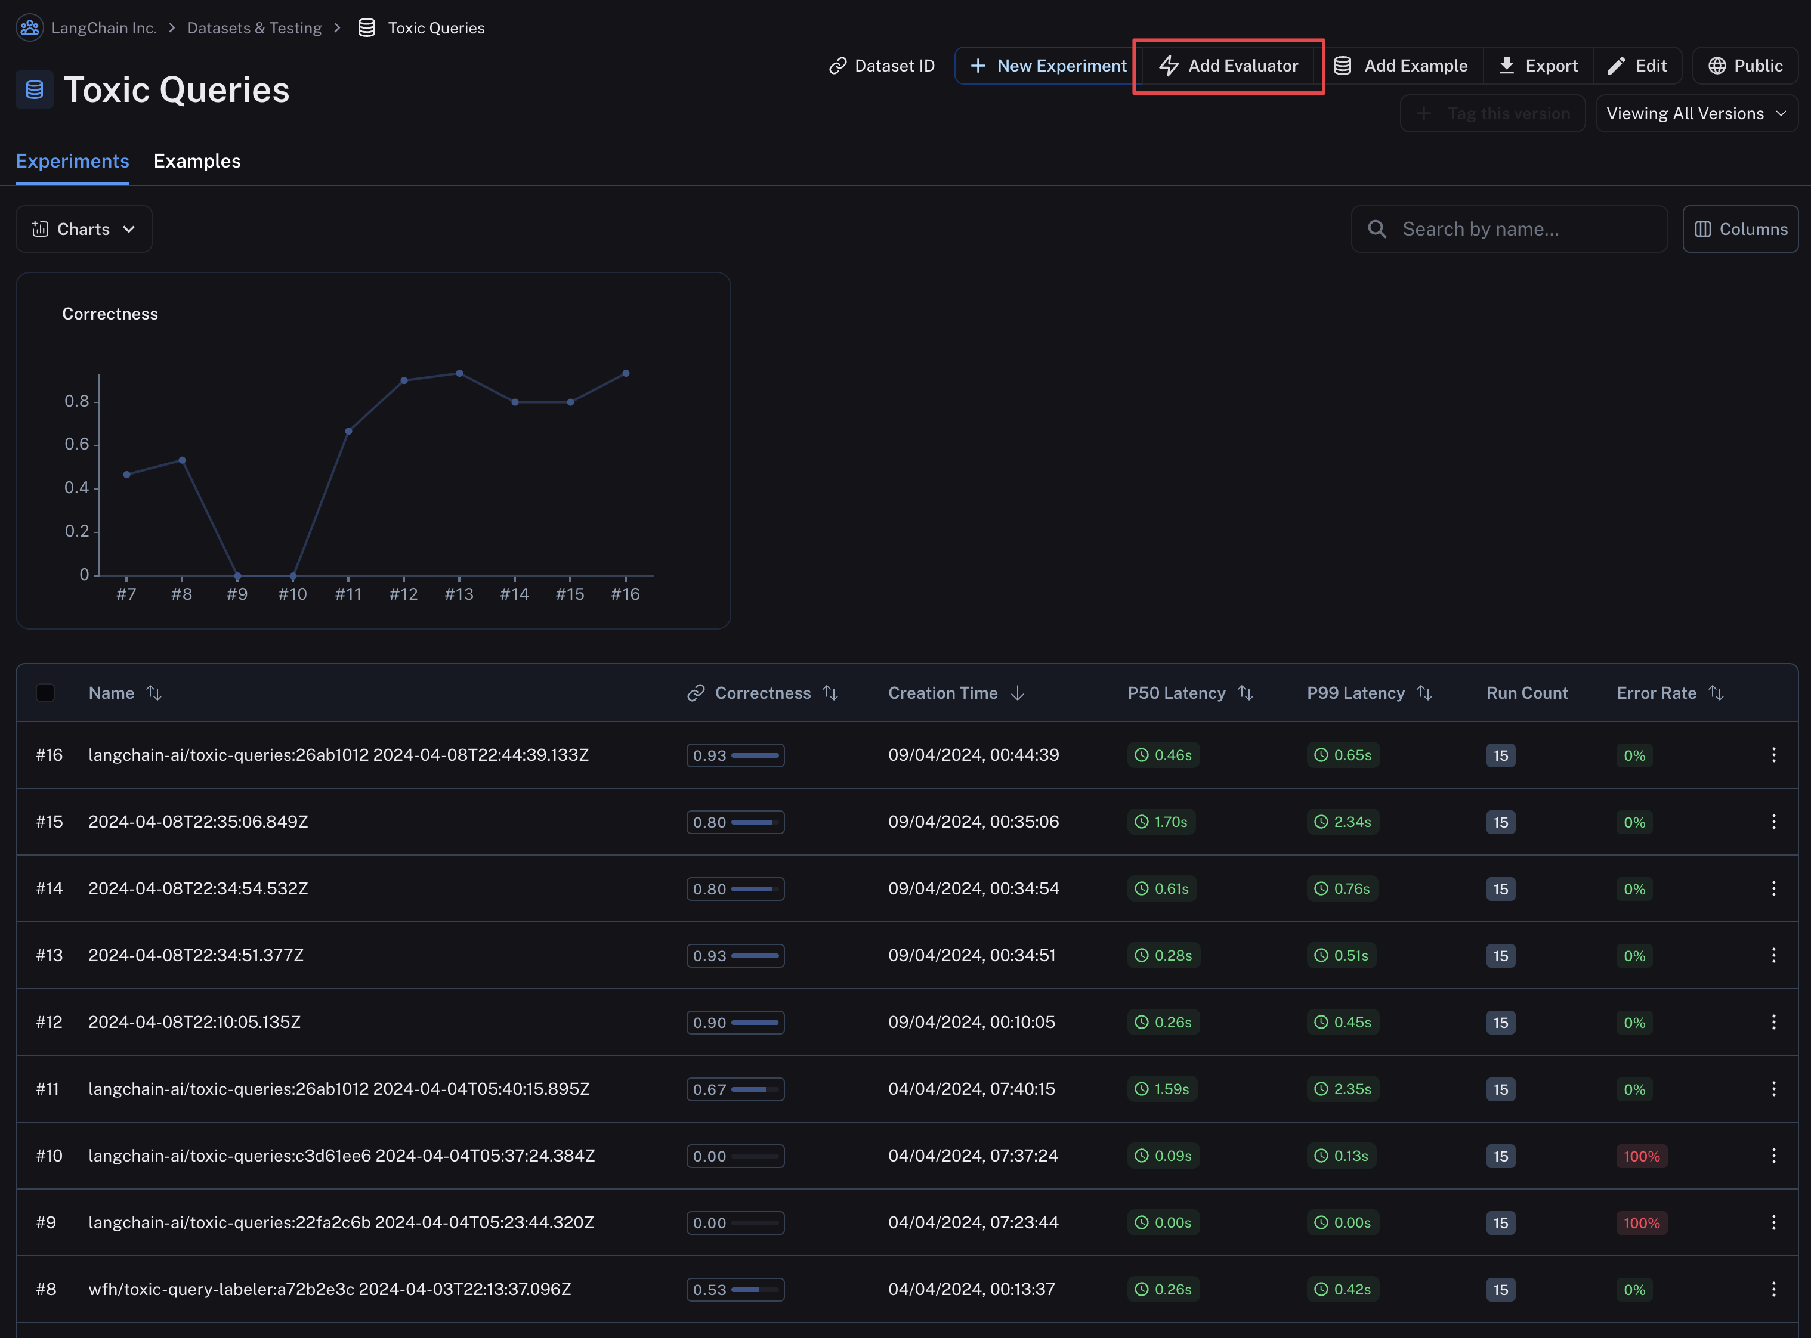The image size is (1811, 1338).
Task: Click the search magnifier icon
Action: pos(1377,229)
